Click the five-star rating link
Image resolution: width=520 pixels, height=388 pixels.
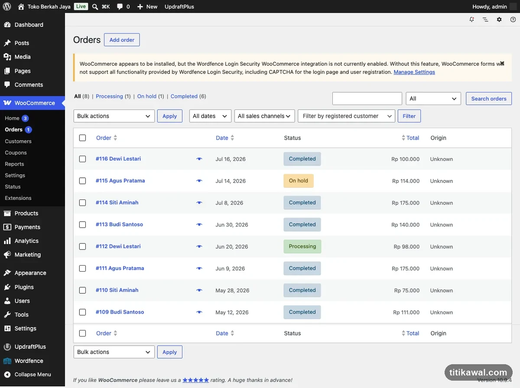[195, 380]
